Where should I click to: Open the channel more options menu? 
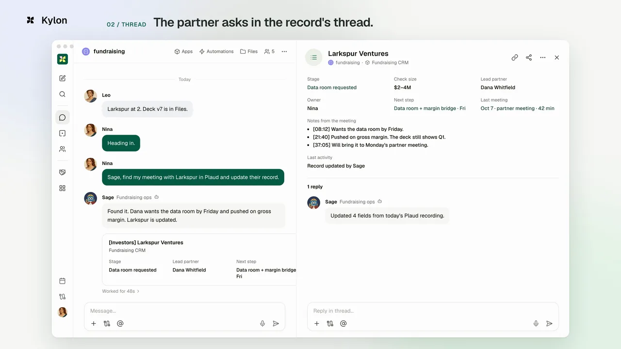[x=284, y=51]
